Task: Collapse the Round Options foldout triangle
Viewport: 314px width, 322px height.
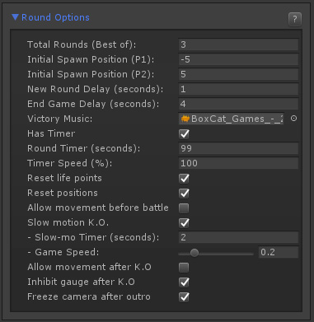Action: point(15,17)
